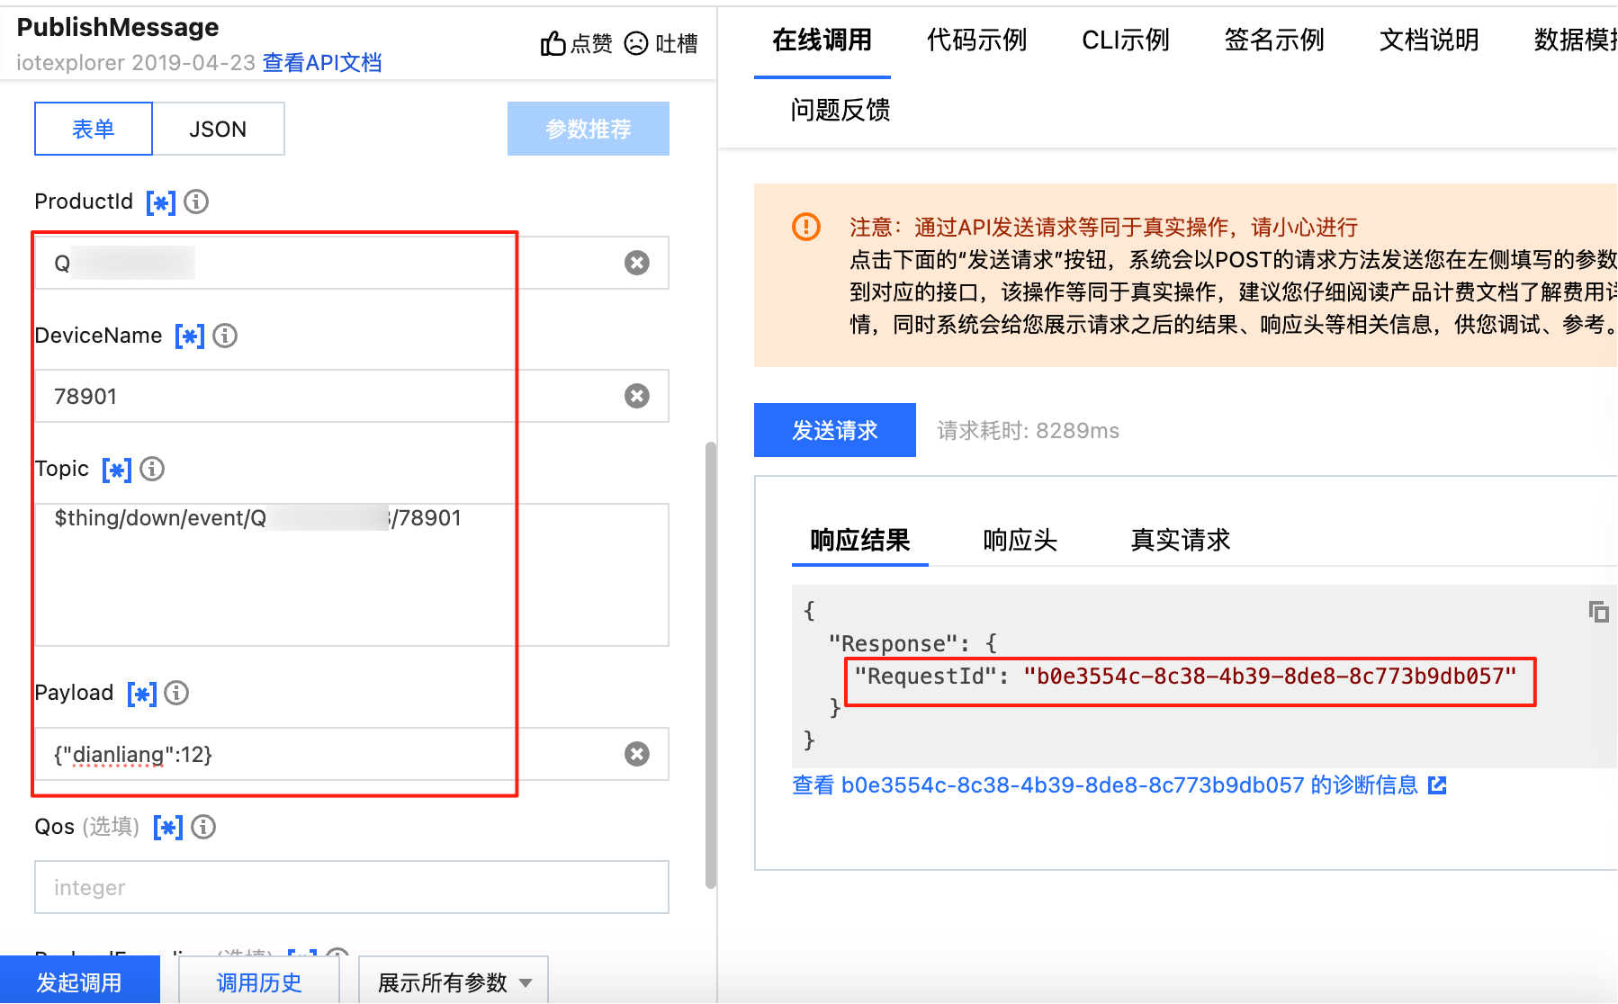The height and width of the screenshot is (1004, 1618).
Task: Clear the DeviceName value 78901
Action: pyautogui.click(x=637, y=396)
